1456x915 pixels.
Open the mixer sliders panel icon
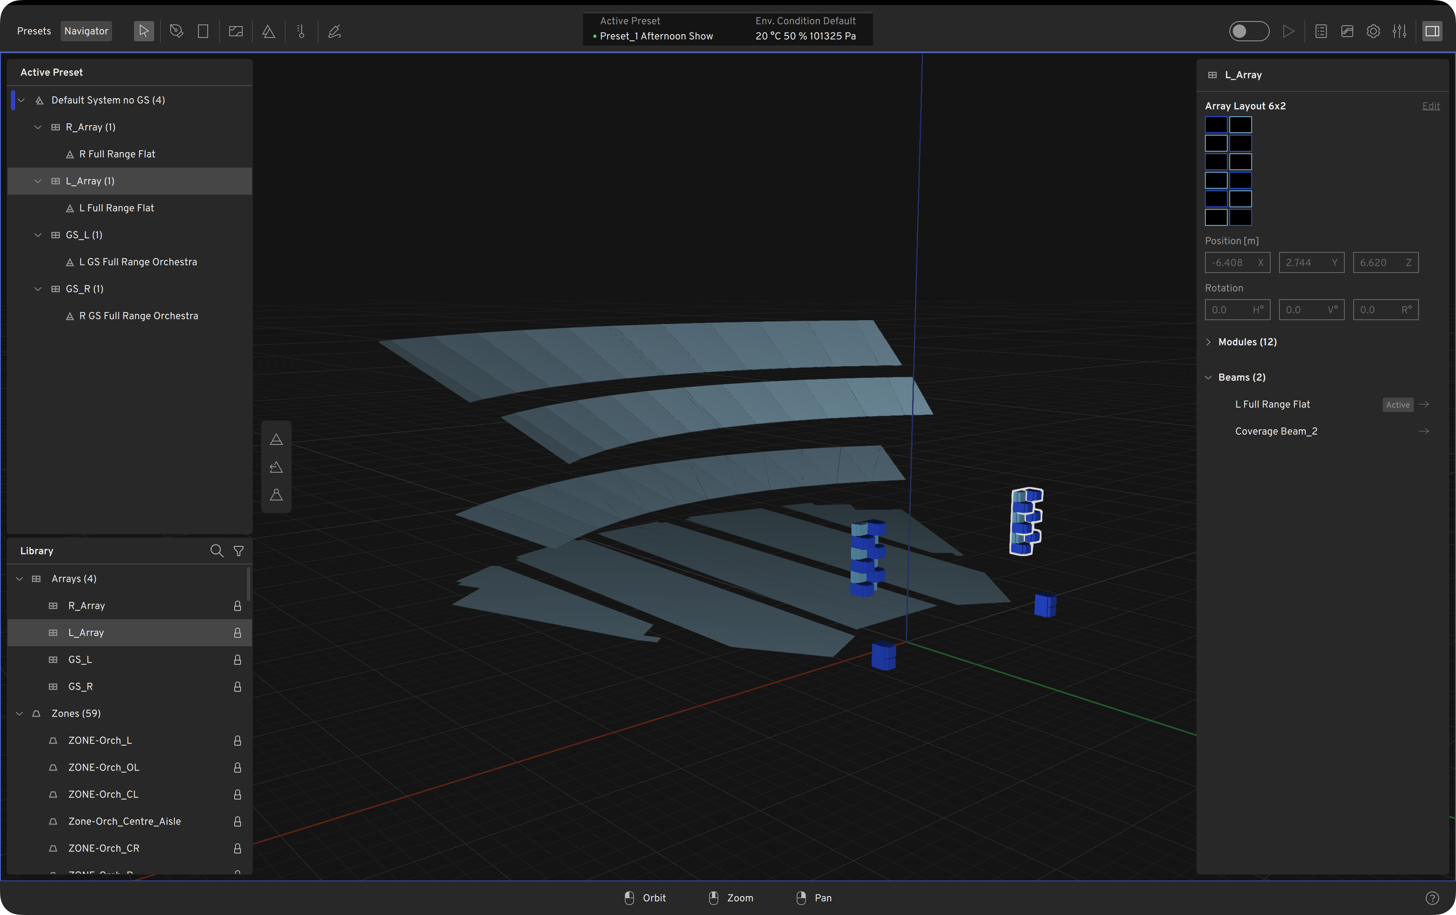tap(1399, 31)
